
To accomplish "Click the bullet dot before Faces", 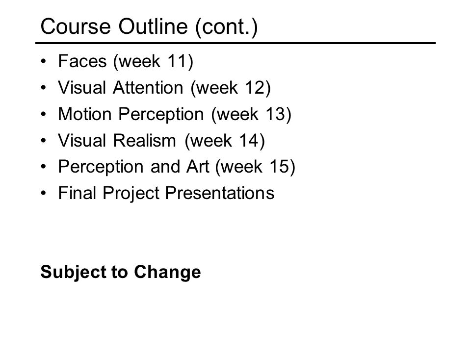I will (44, 61).
